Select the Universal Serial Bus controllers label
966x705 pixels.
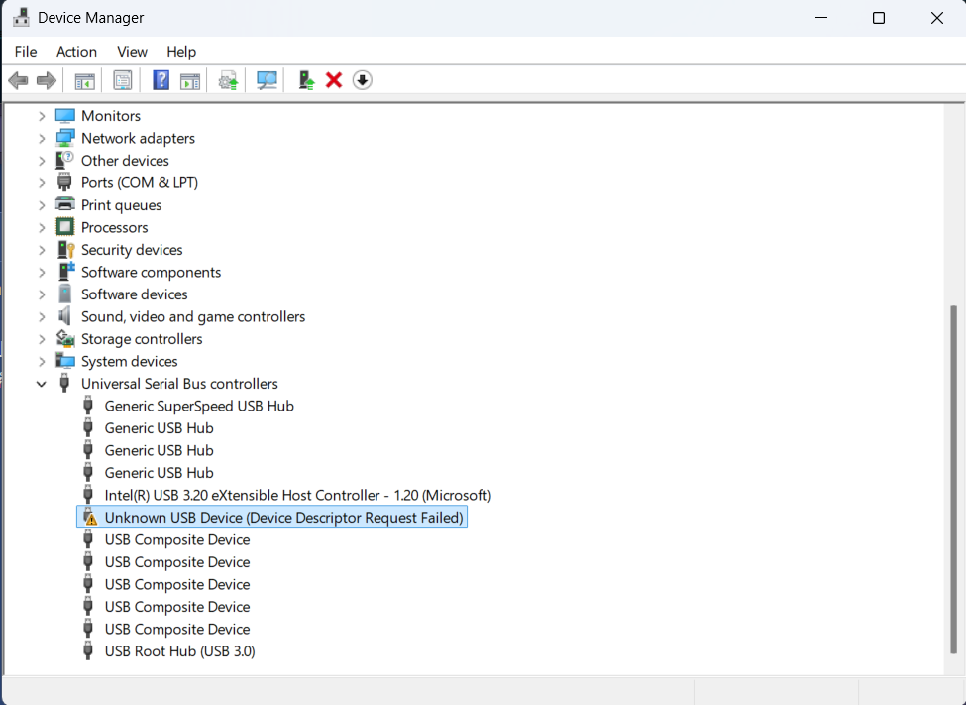point(179,383)
